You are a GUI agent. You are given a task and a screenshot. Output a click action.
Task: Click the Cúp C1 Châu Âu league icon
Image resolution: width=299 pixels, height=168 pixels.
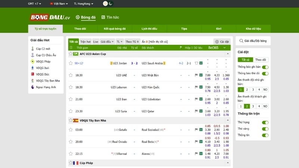pos(33,55)
